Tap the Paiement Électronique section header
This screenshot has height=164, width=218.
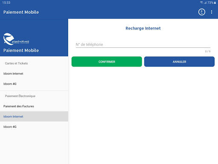coord(20,96)
